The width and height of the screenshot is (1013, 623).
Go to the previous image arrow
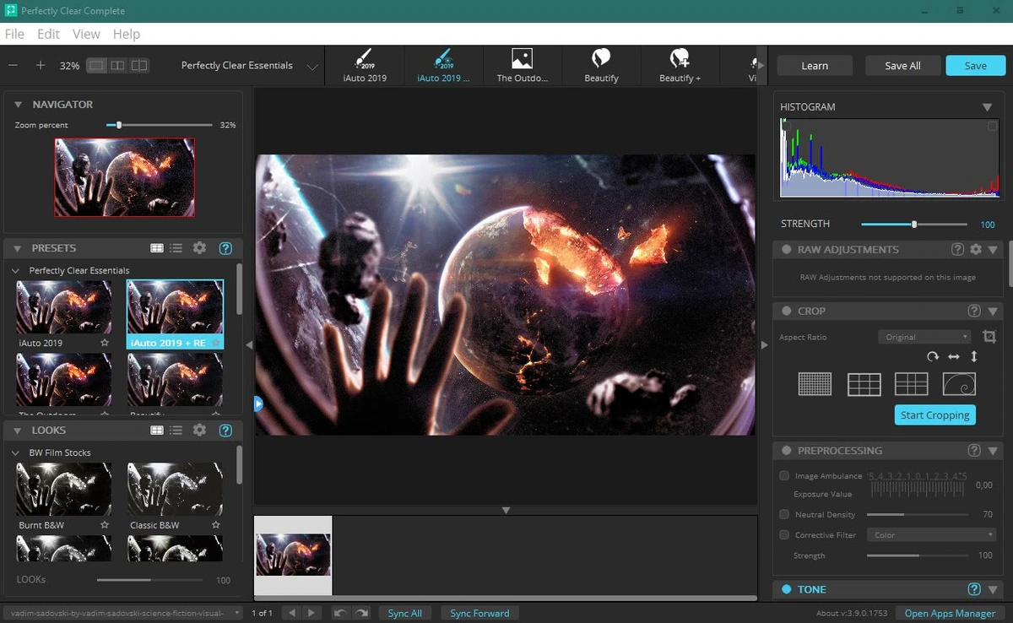point(291,613)
